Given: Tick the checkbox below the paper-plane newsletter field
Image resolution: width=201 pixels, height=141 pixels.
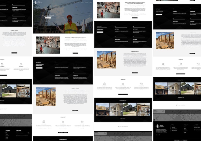Looking at the screenshot, I should 17,136.
